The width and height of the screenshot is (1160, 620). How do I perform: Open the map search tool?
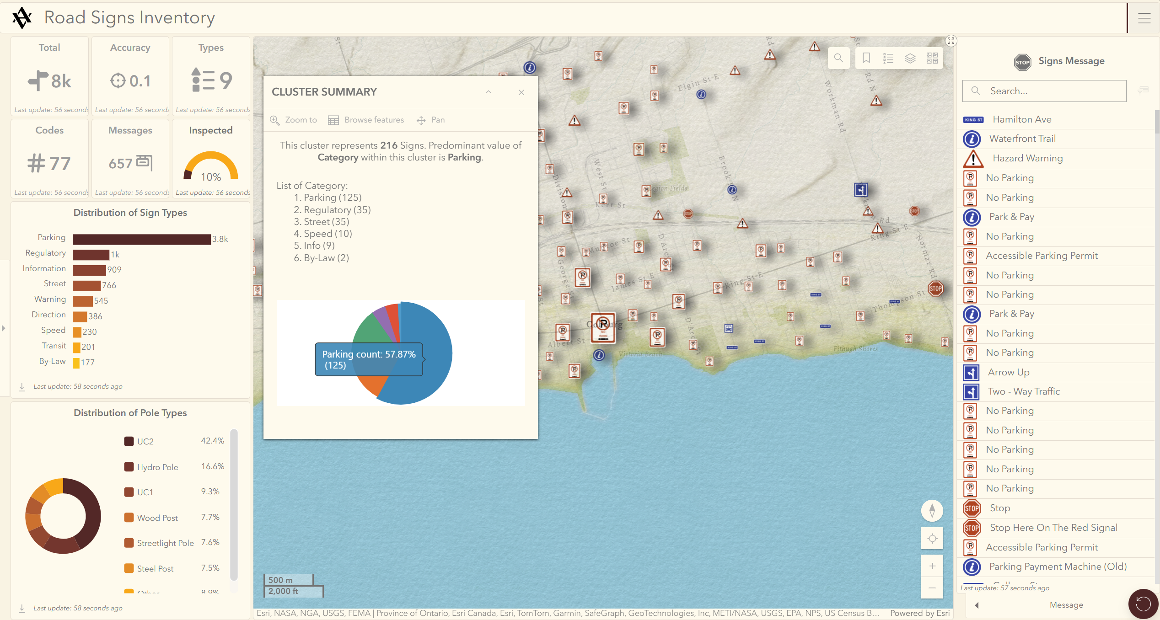838,58
